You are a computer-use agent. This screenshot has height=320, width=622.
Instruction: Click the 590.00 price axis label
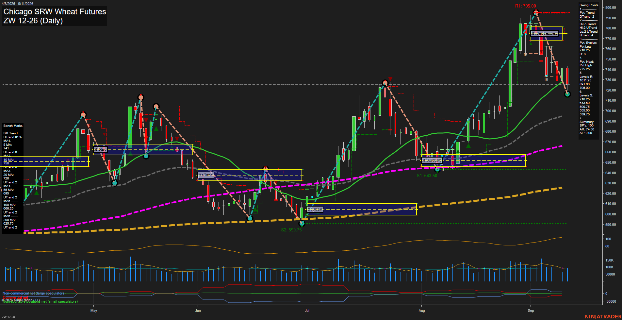pos(611,225)
